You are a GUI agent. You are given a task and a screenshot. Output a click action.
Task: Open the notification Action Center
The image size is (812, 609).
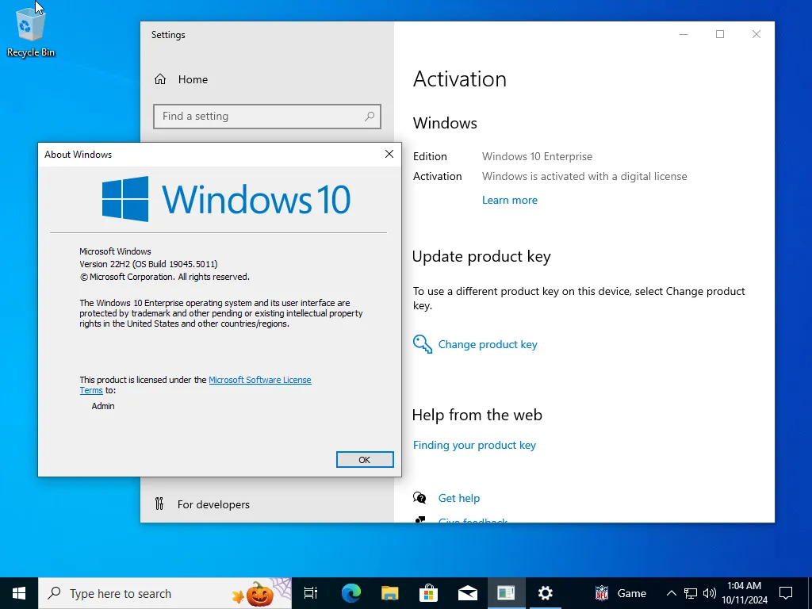point(786,593)
